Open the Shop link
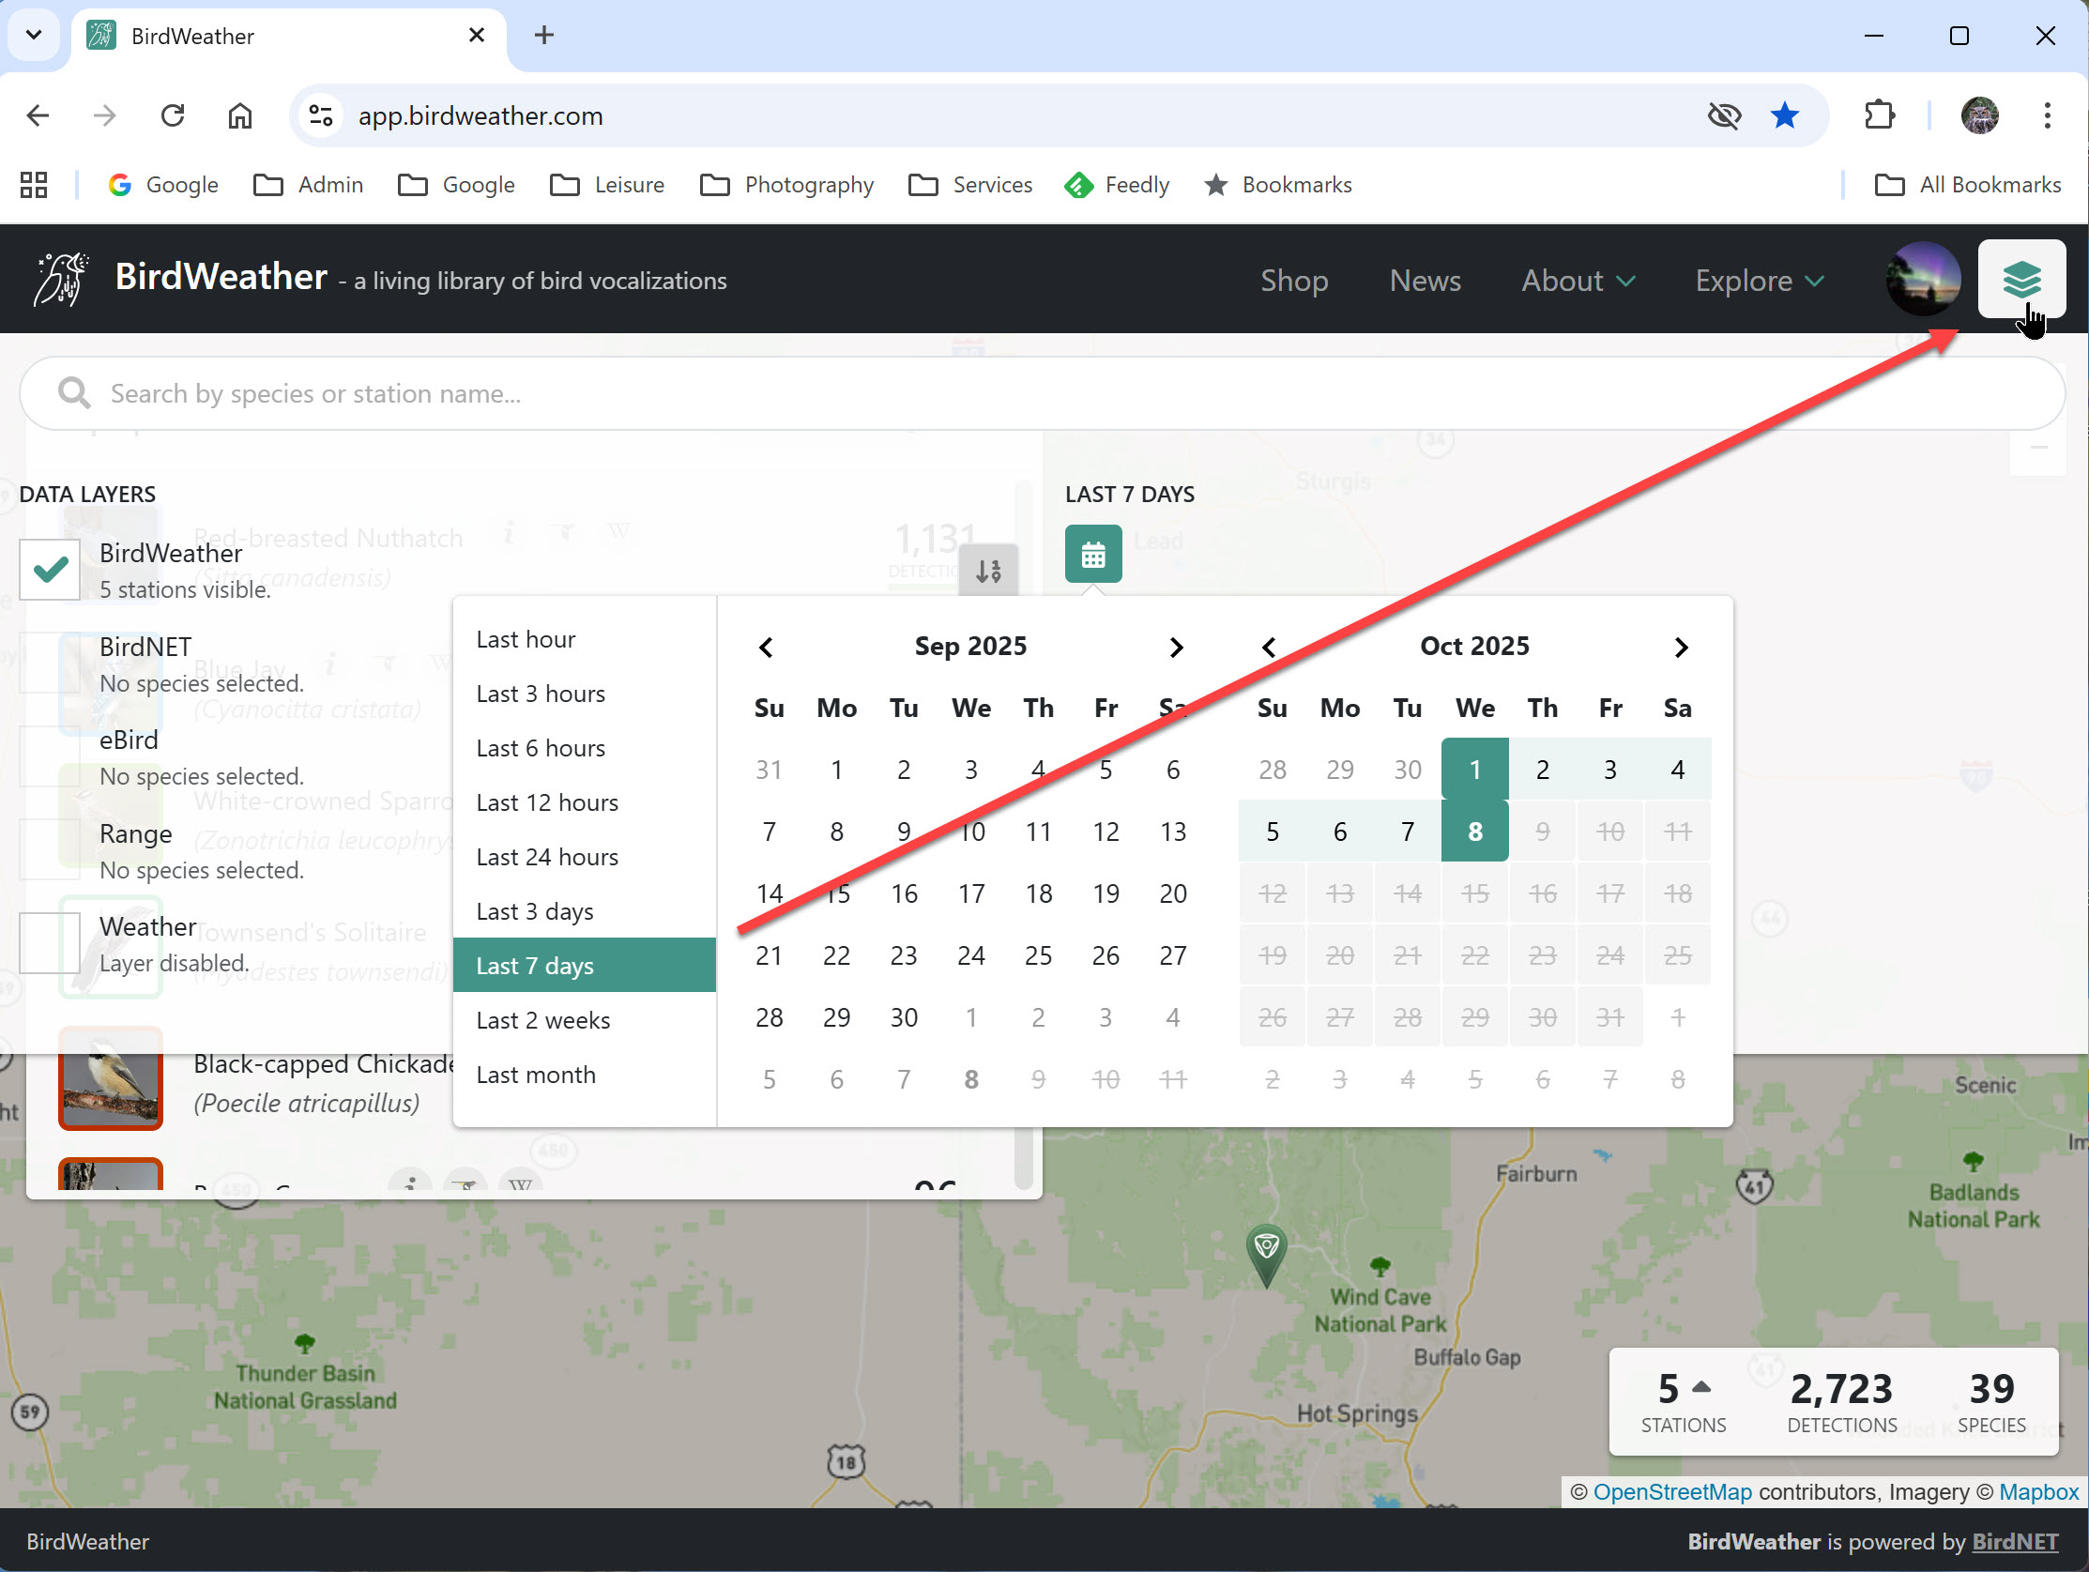The width and height of the screenshot is (2089, 1572). [1294, 281]
